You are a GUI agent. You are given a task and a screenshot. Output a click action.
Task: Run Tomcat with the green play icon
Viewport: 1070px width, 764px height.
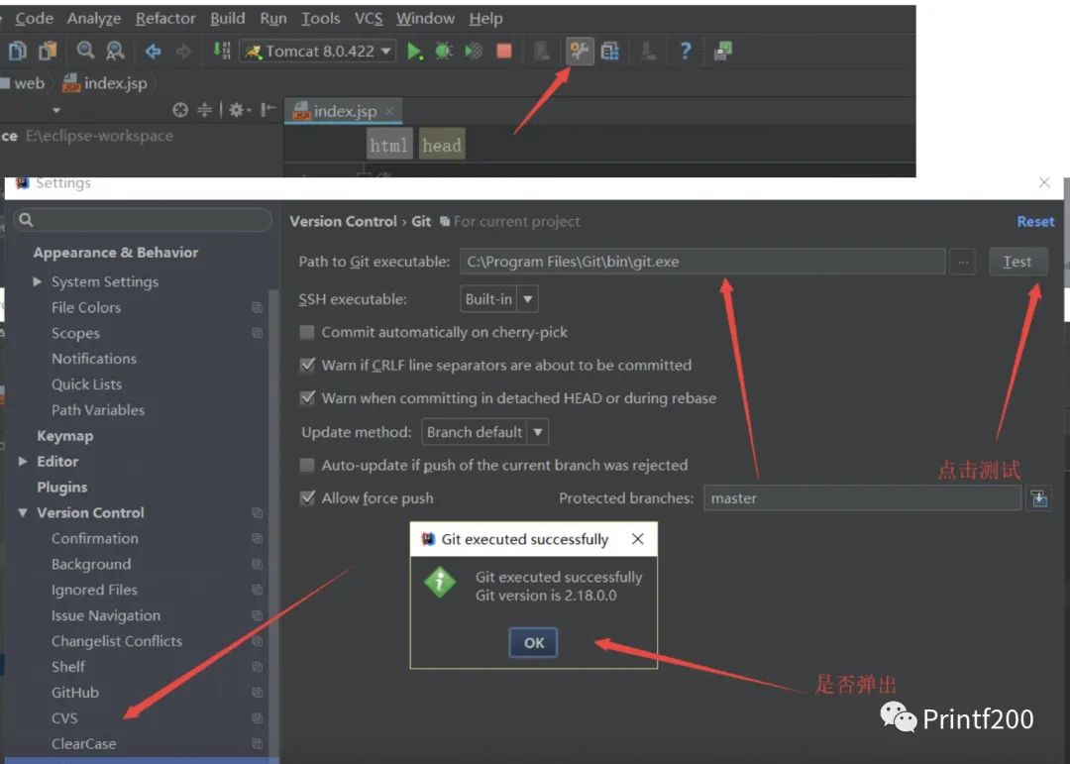pyautogui.click(x=414, y=52)
